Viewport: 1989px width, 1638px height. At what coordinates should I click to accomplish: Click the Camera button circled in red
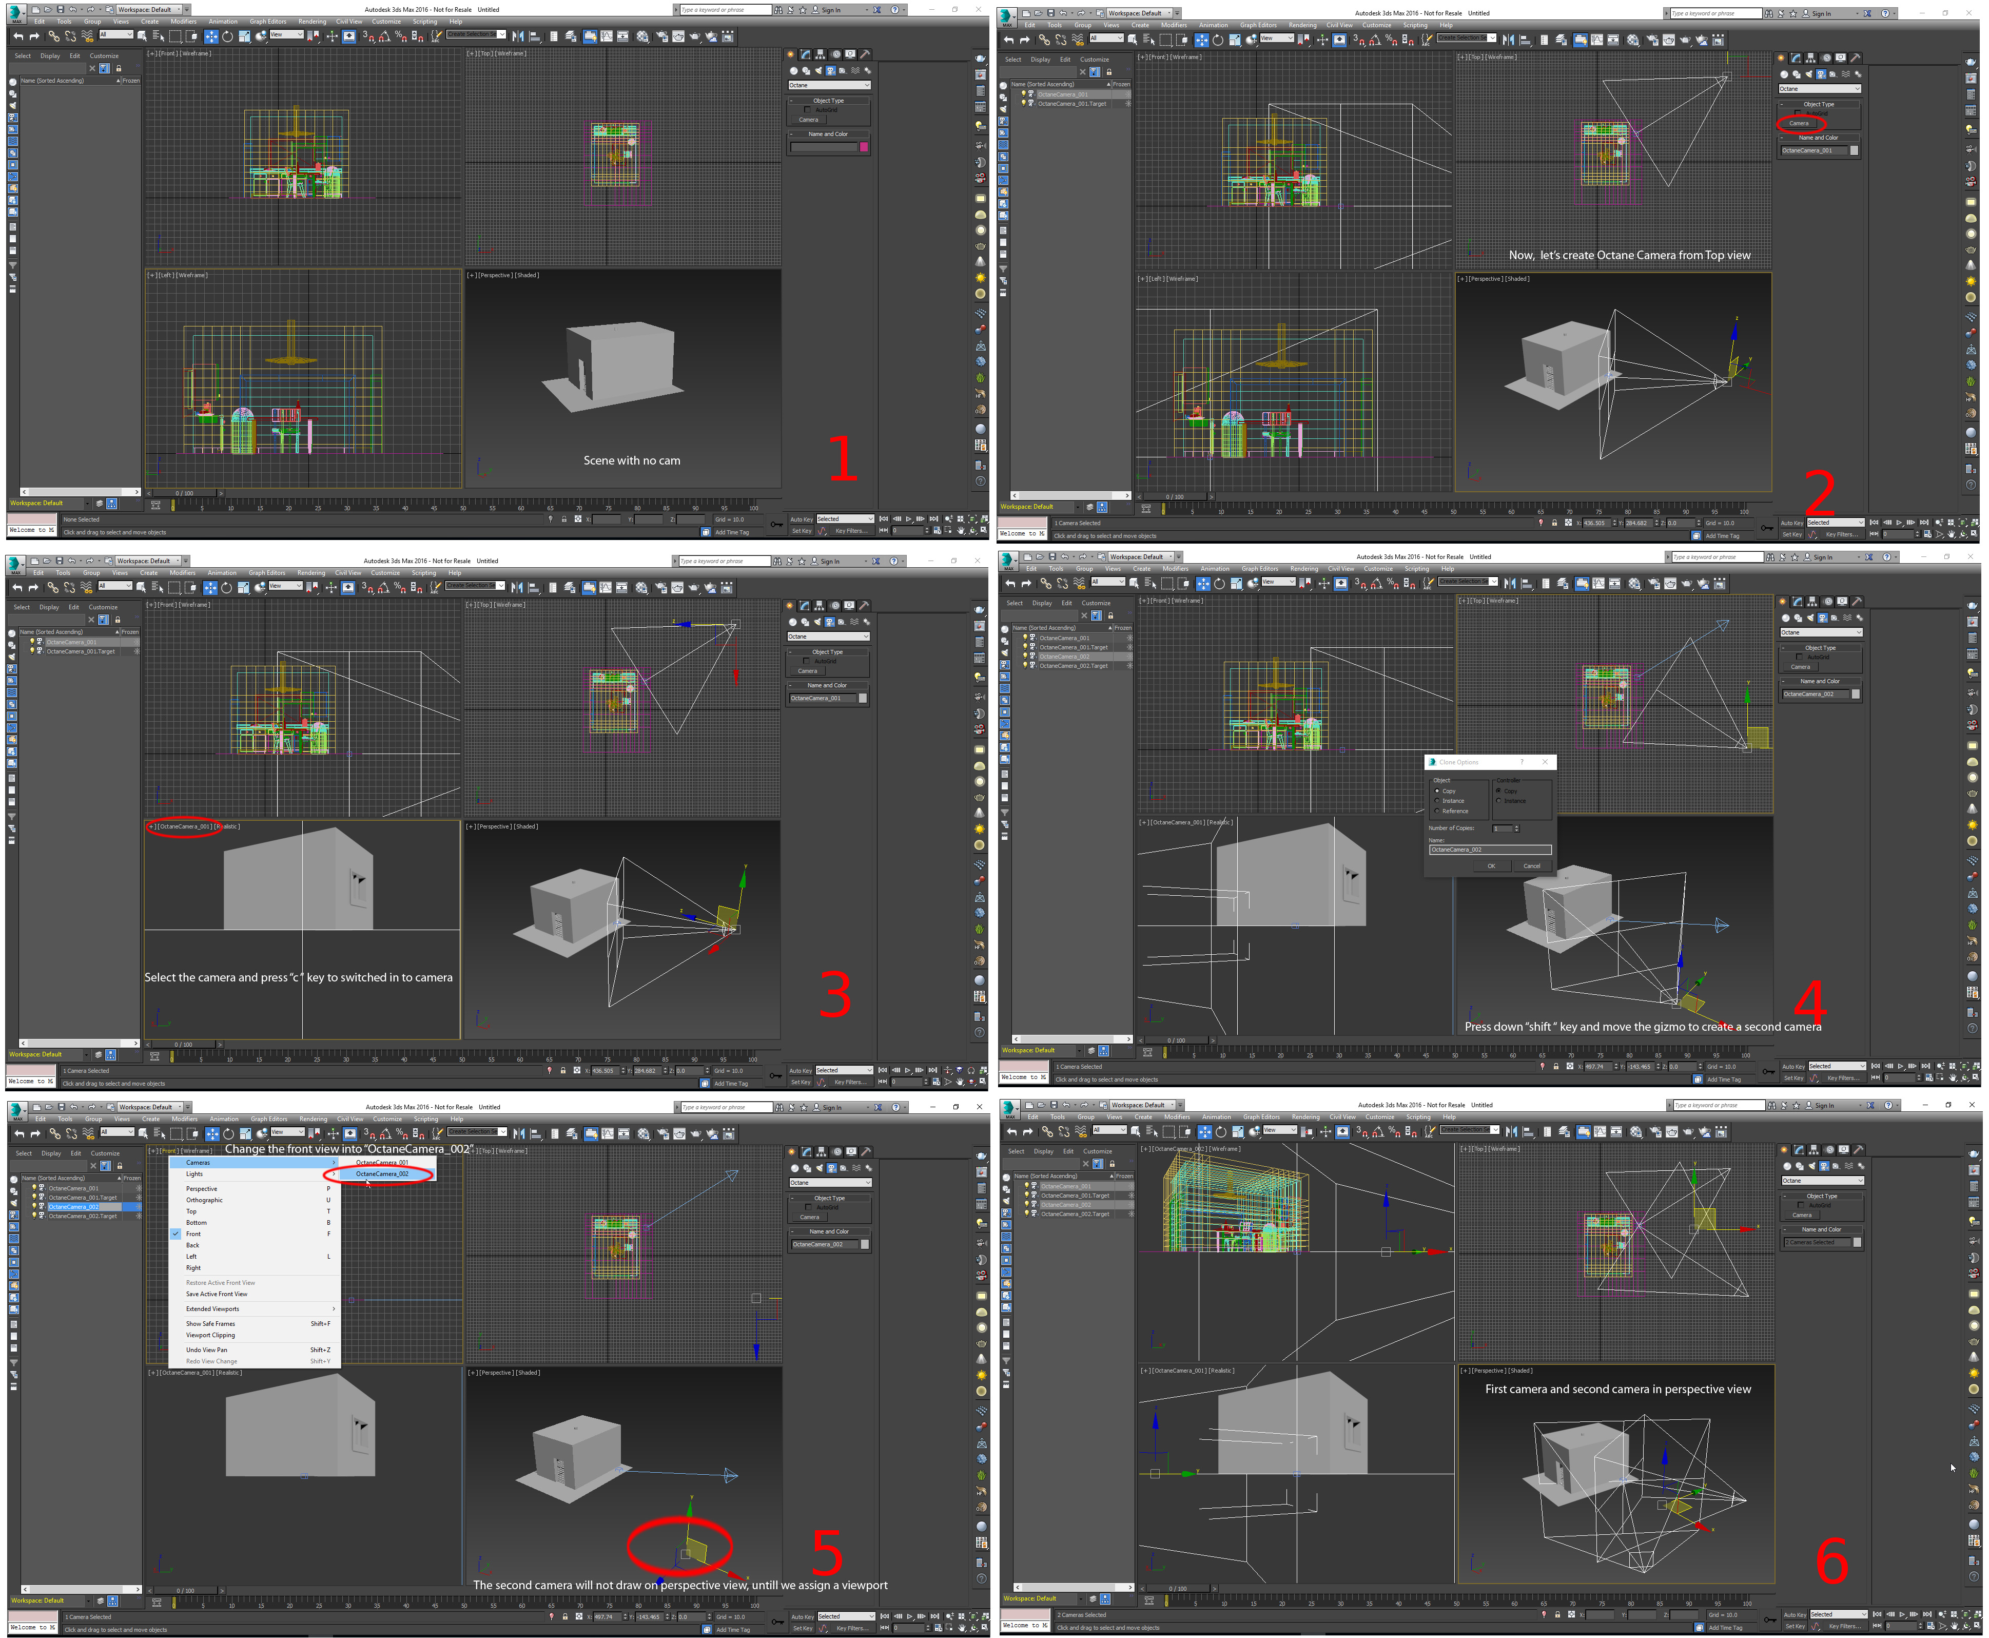click(1800, 124)
